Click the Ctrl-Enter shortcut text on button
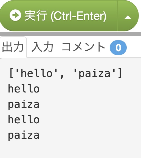The height and width of the screenshot is (158, 141). click(x=78, y=16)
